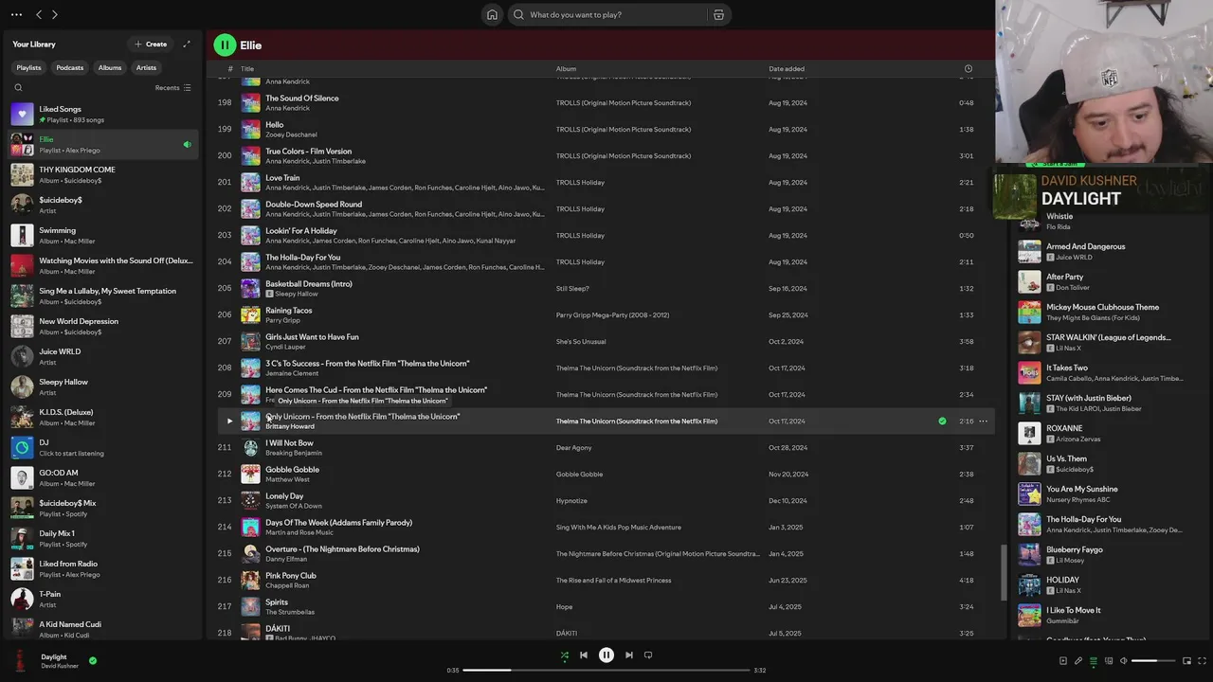
Task: Open Cyndi Lauper artist link
Action: [285, 347]
